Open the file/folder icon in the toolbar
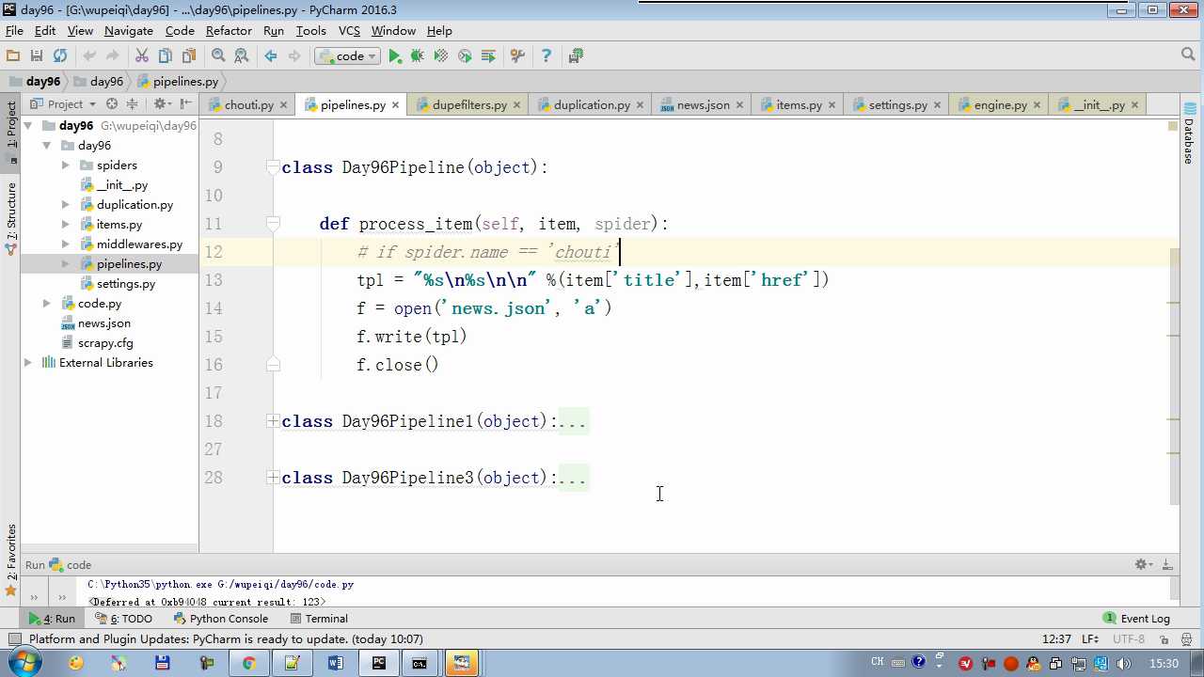 pos(13,56)
